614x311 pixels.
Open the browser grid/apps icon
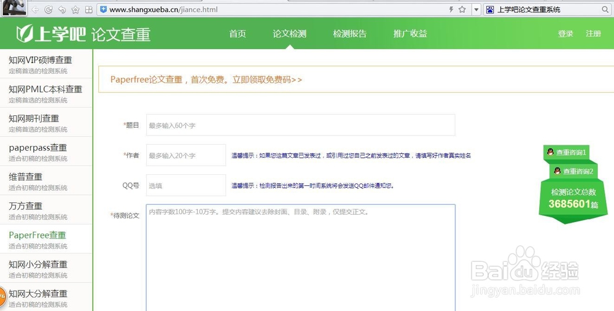click(x=89, y=10)
